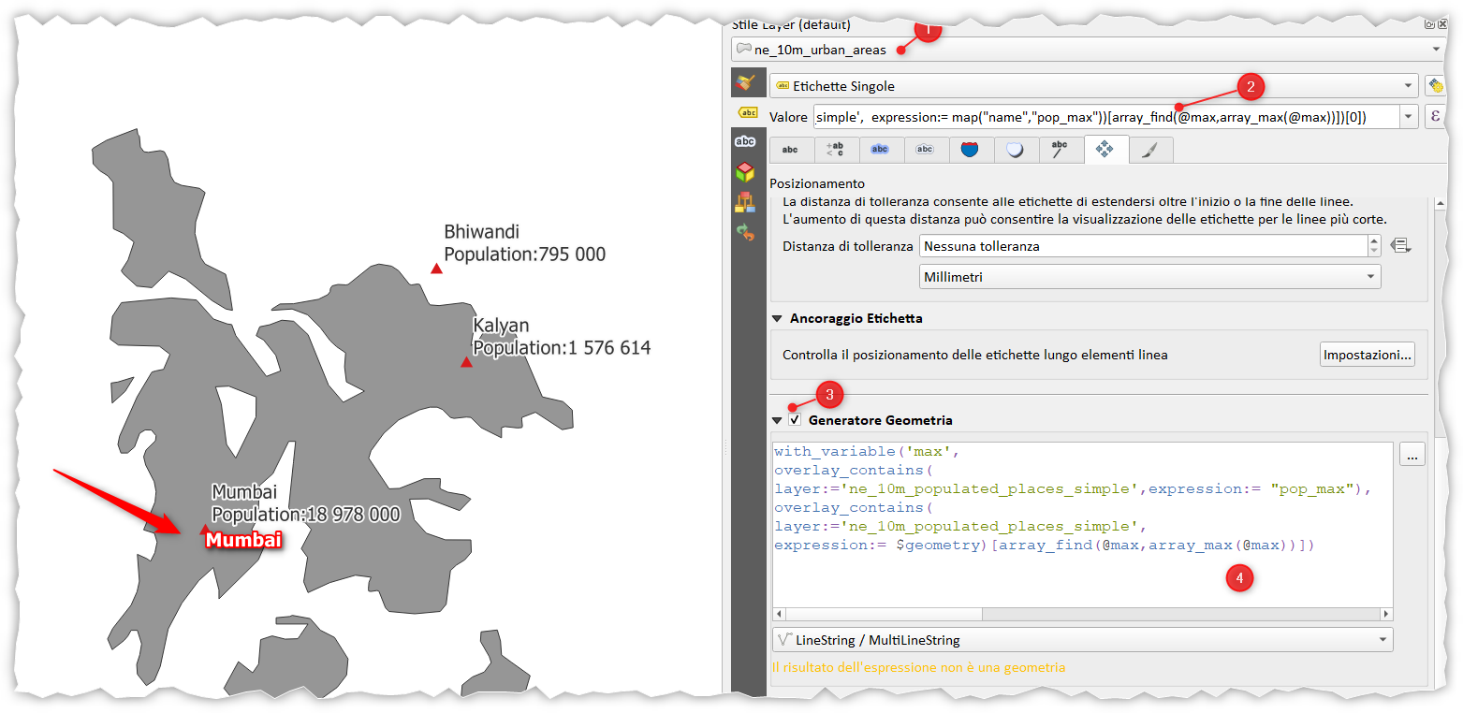The image size is (1463, 713).
Task: Collapse the Generatore Geometria section
Action: pyautogui.click(x=777, y=421)
